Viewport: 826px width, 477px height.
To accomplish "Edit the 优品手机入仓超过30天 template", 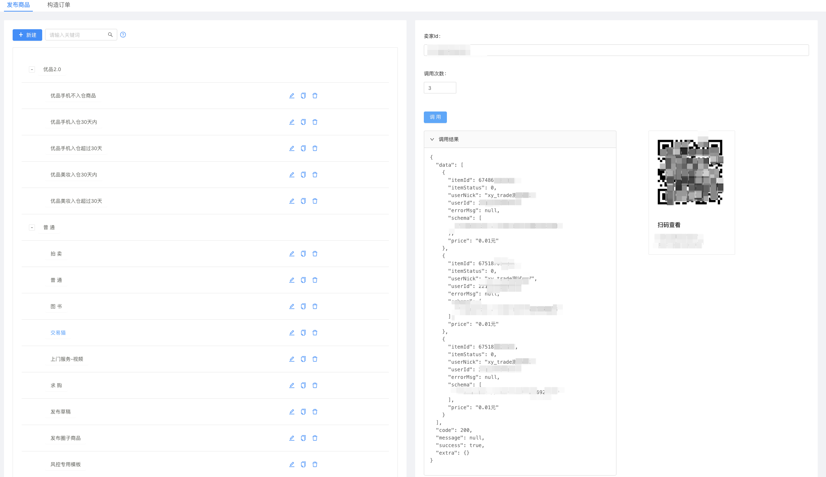I will point(292,148).
